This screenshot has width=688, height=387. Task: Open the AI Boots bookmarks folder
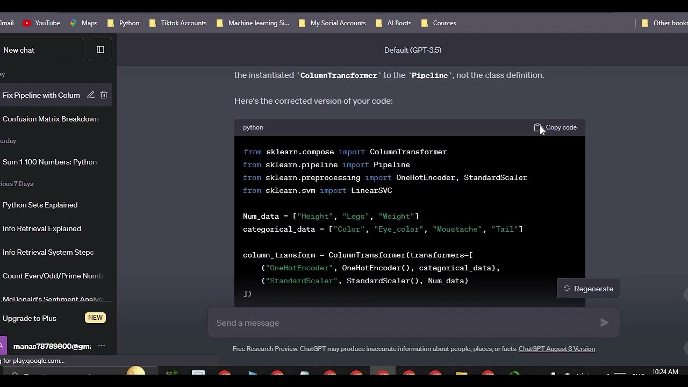393,23
